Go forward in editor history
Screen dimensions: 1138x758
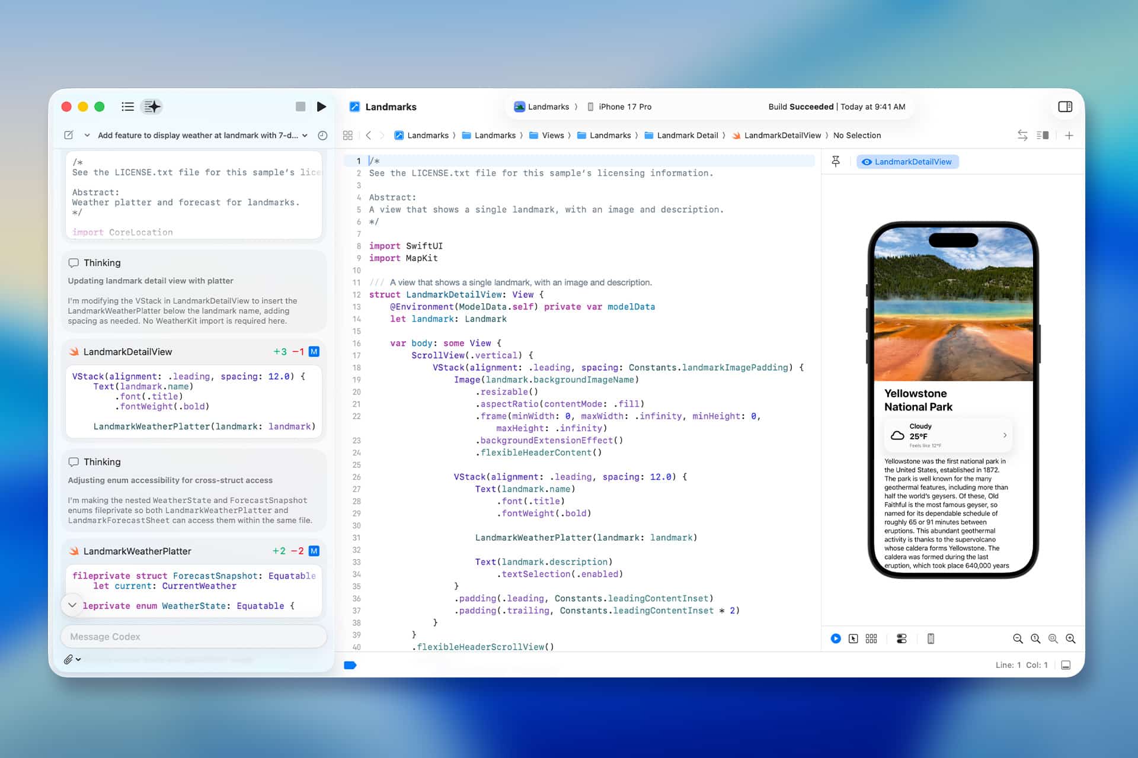pyautogui.click(x=382, y=135)
